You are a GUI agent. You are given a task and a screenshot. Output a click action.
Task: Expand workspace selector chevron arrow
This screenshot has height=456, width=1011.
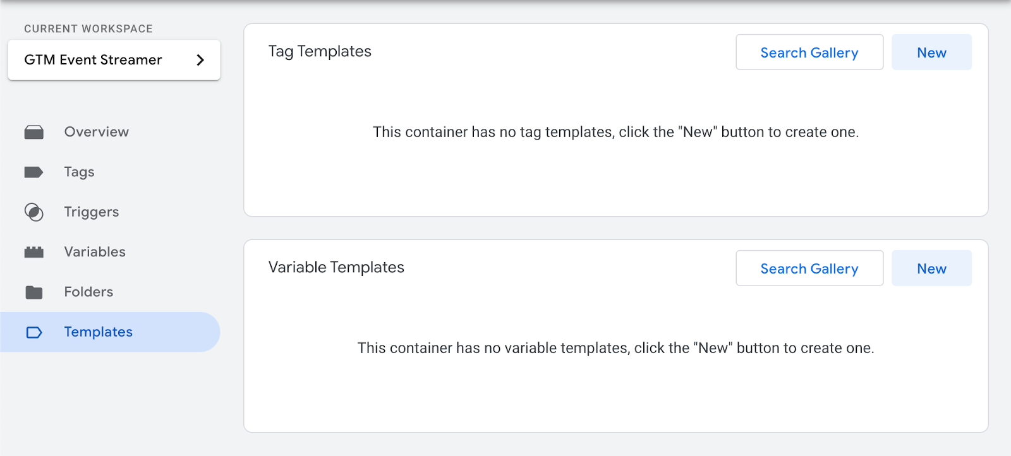(x=200, y=60)
